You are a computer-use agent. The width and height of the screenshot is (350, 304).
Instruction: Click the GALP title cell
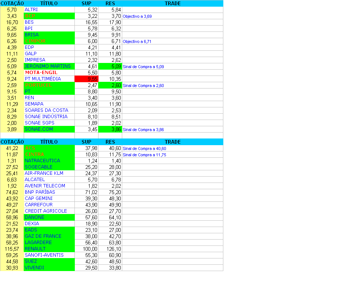pos(49,54)
